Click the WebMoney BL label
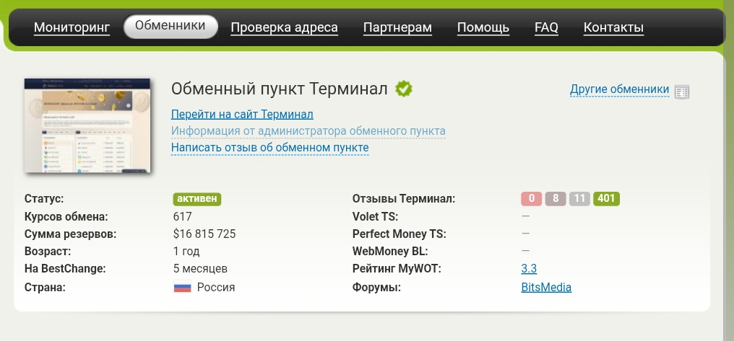 [390, 252]
